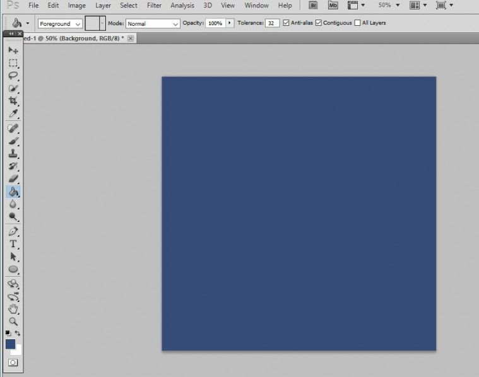Image resolution: width=479 pixels, height=377 pixels.
Task: Select the Move tool
Action: tap(13, 50)
